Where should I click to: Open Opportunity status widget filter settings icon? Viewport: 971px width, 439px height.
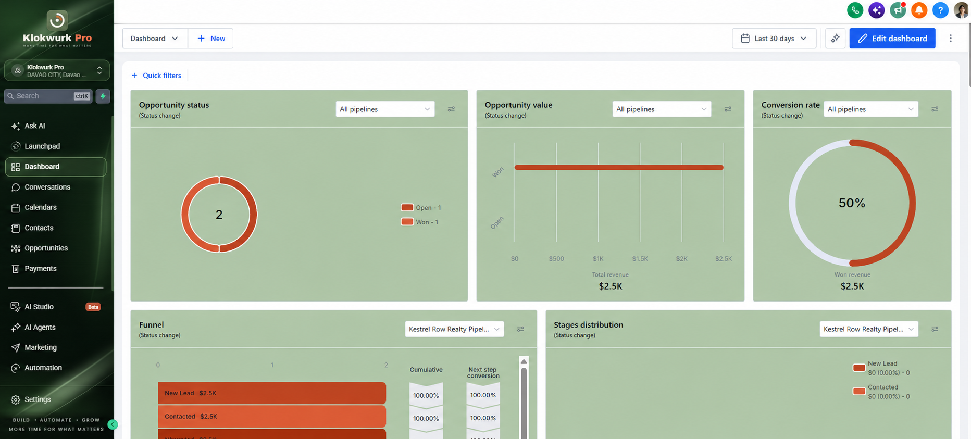[451, 109]
